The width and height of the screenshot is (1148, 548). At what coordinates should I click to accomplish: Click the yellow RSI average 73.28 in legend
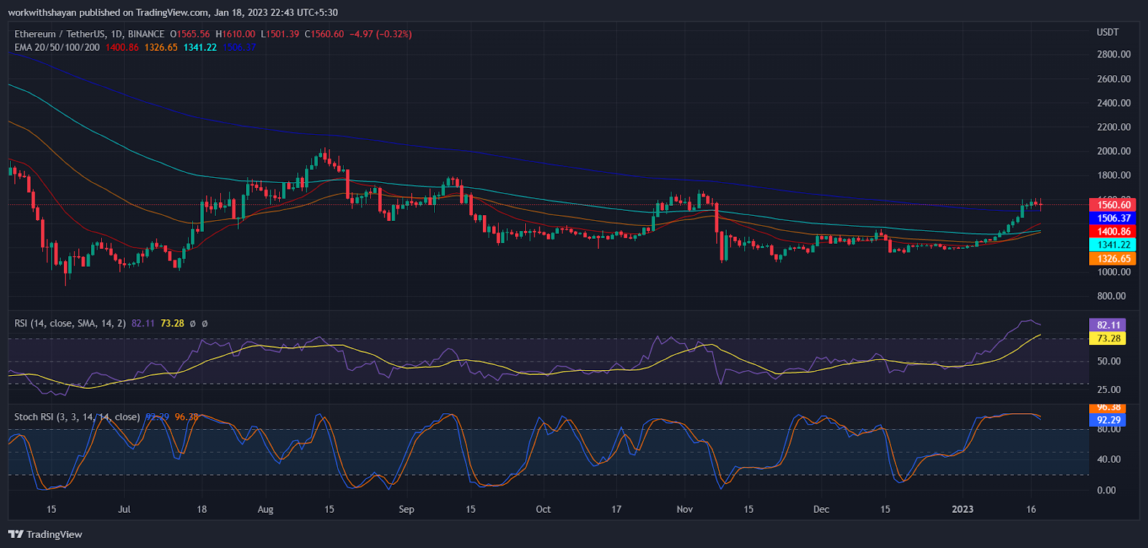coord(172,323)
